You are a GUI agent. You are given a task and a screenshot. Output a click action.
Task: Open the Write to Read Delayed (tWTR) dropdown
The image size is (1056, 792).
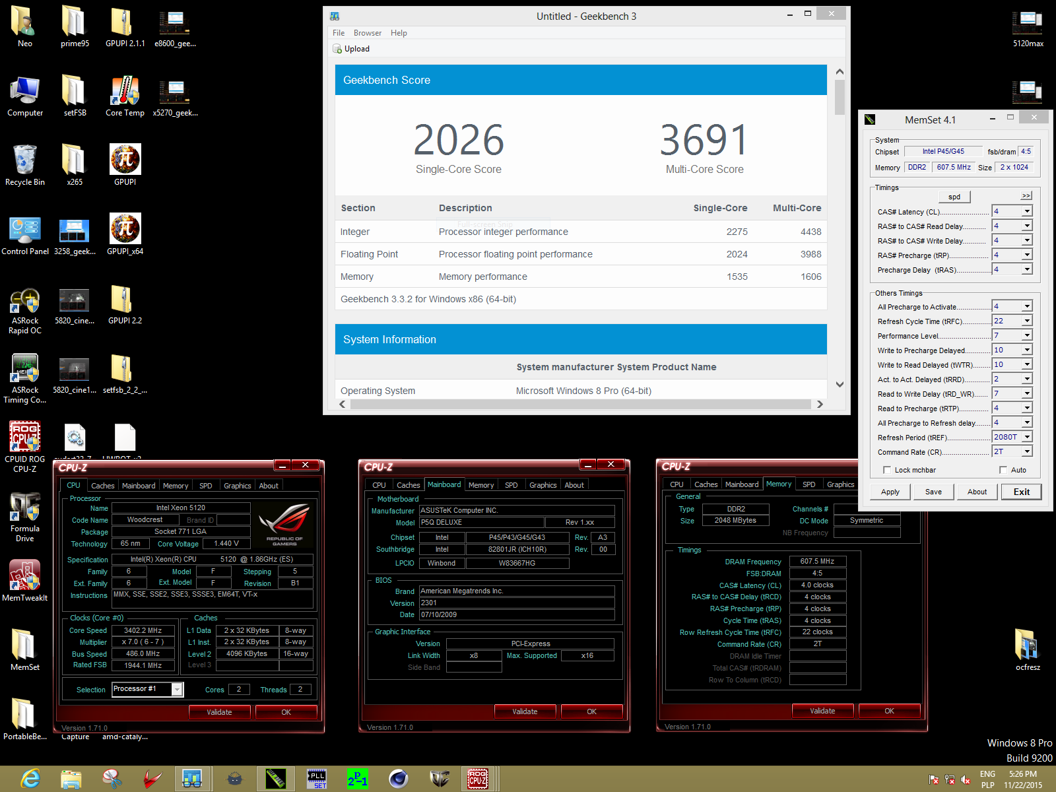click(x=1027, y=364)
